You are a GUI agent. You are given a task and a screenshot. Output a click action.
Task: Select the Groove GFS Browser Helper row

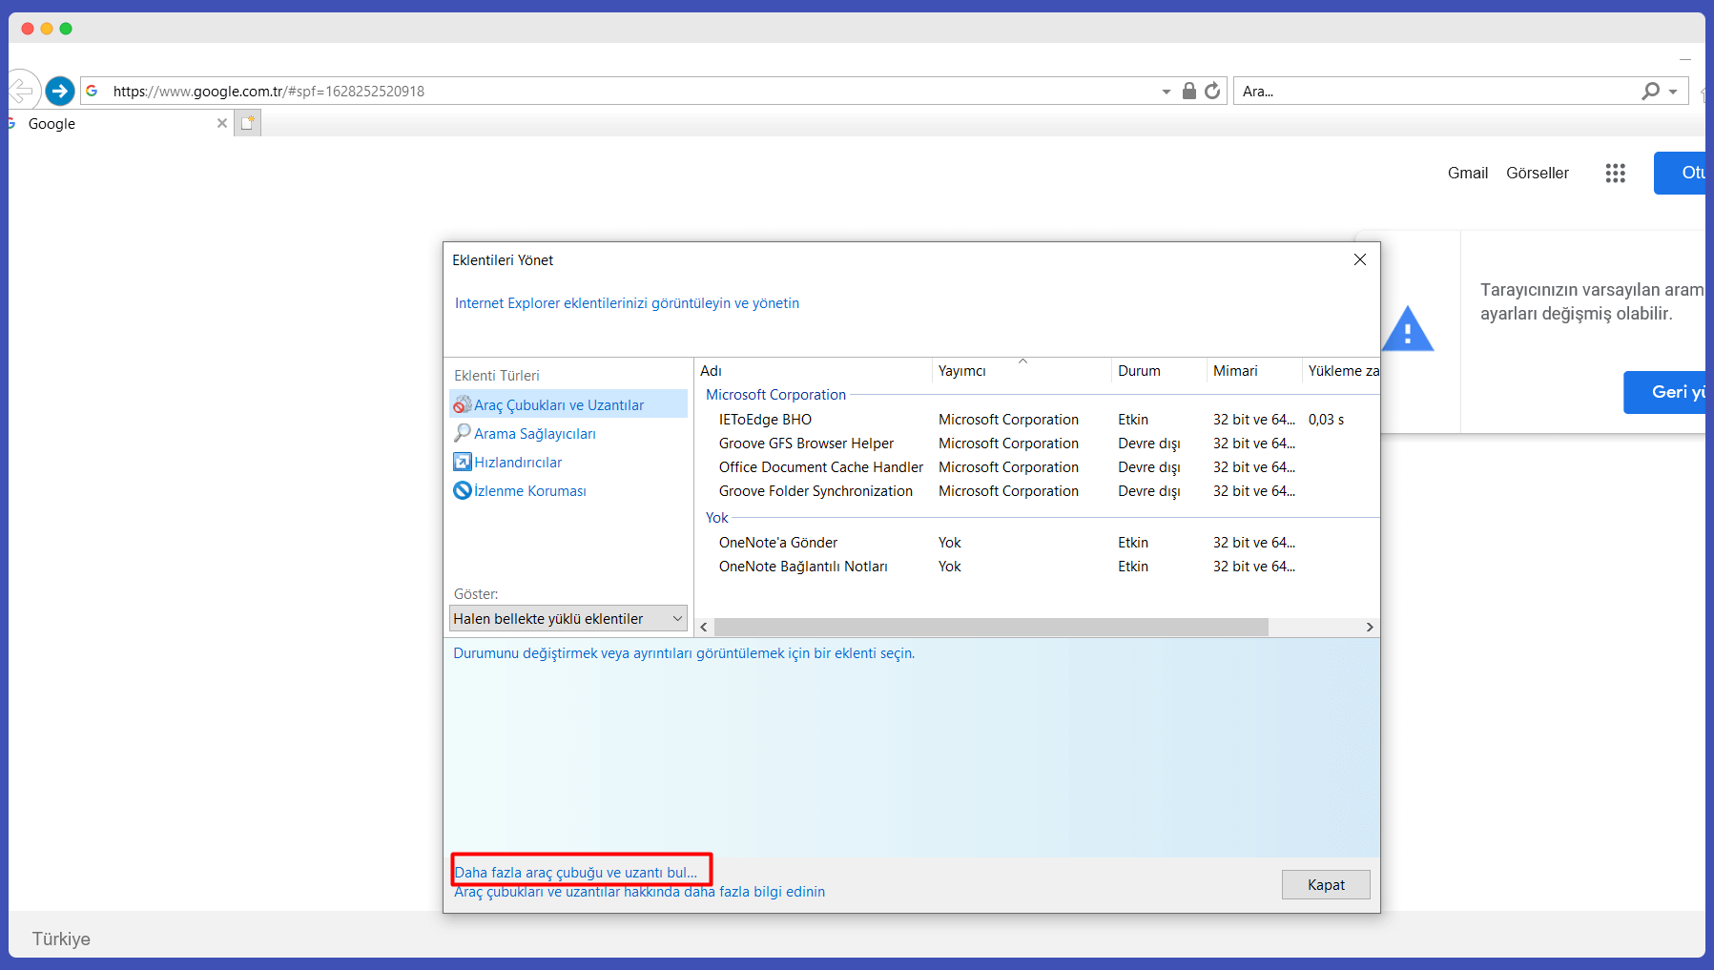coord(1037,444)
